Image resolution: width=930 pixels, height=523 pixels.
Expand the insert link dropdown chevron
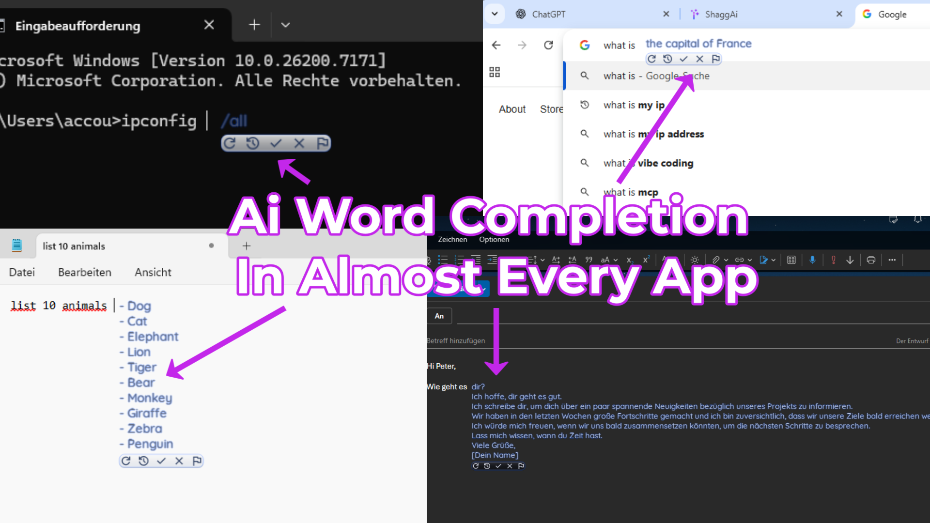749,260
